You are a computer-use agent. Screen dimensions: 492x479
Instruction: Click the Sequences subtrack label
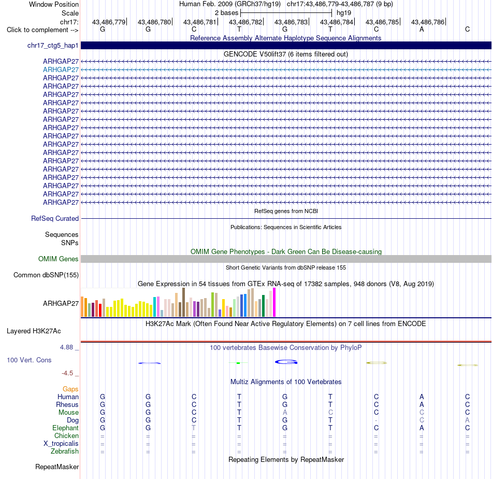[x=62, y=234]
